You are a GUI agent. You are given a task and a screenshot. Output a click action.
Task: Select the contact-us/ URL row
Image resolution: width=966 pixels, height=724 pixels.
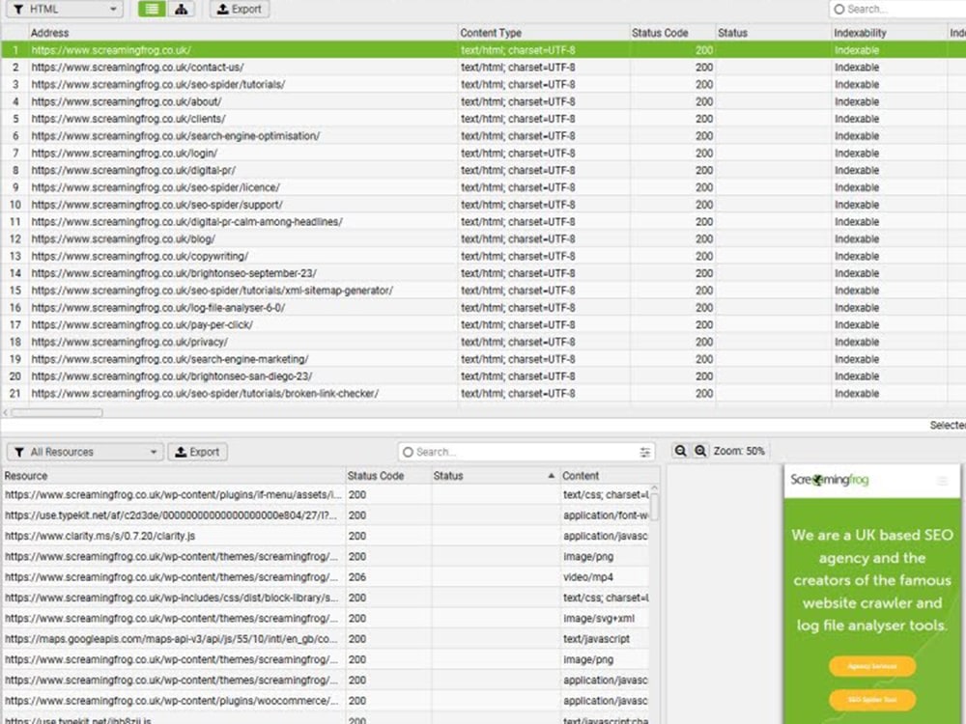[x=483, y=68]
